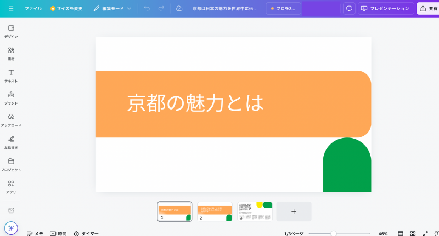
Task: Enter fullscreen mode
Action: point(425,233)
